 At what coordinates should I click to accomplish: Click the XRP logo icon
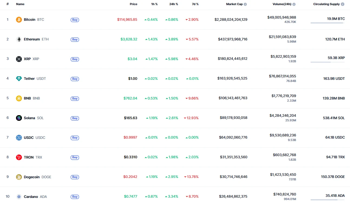click(19, 59)
